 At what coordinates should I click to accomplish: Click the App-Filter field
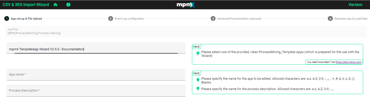pos(186,32)
